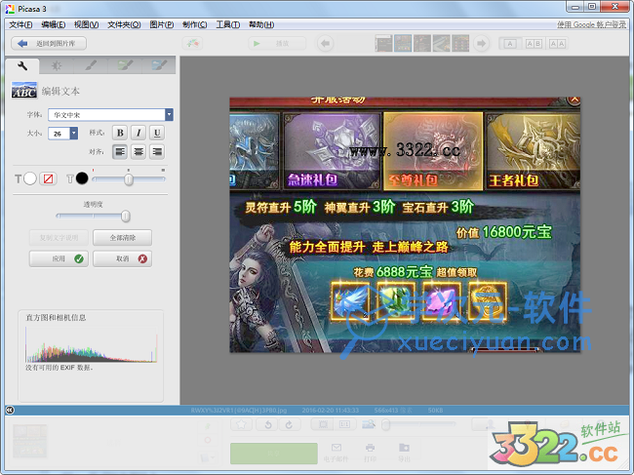
Task: Click the star favorite icon
Action: click(241, 424)
